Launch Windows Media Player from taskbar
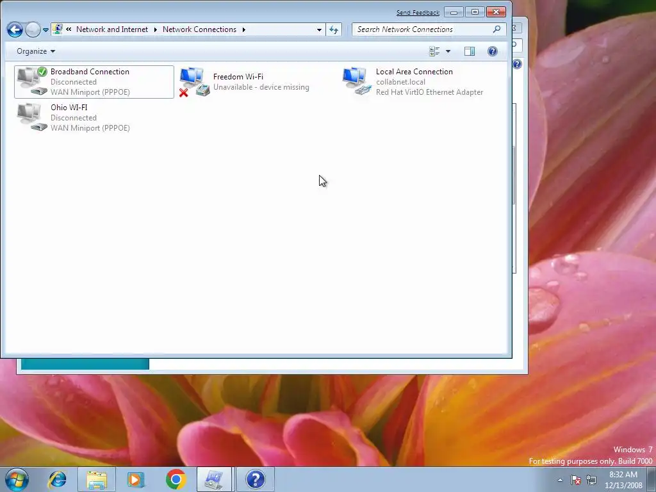Viewport: 656px width, 492px height. coord(136,479)
